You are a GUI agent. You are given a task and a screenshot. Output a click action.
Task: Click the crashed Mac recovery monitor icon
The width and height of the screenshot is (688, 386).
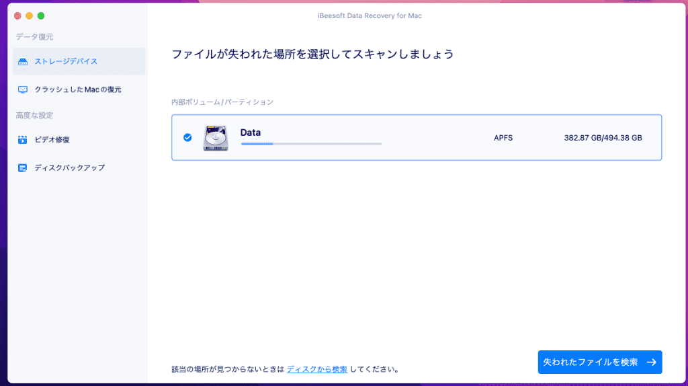(22, 89)
